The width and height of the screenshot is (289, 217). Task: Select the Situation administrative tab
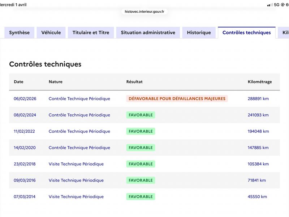coord(148,33)
